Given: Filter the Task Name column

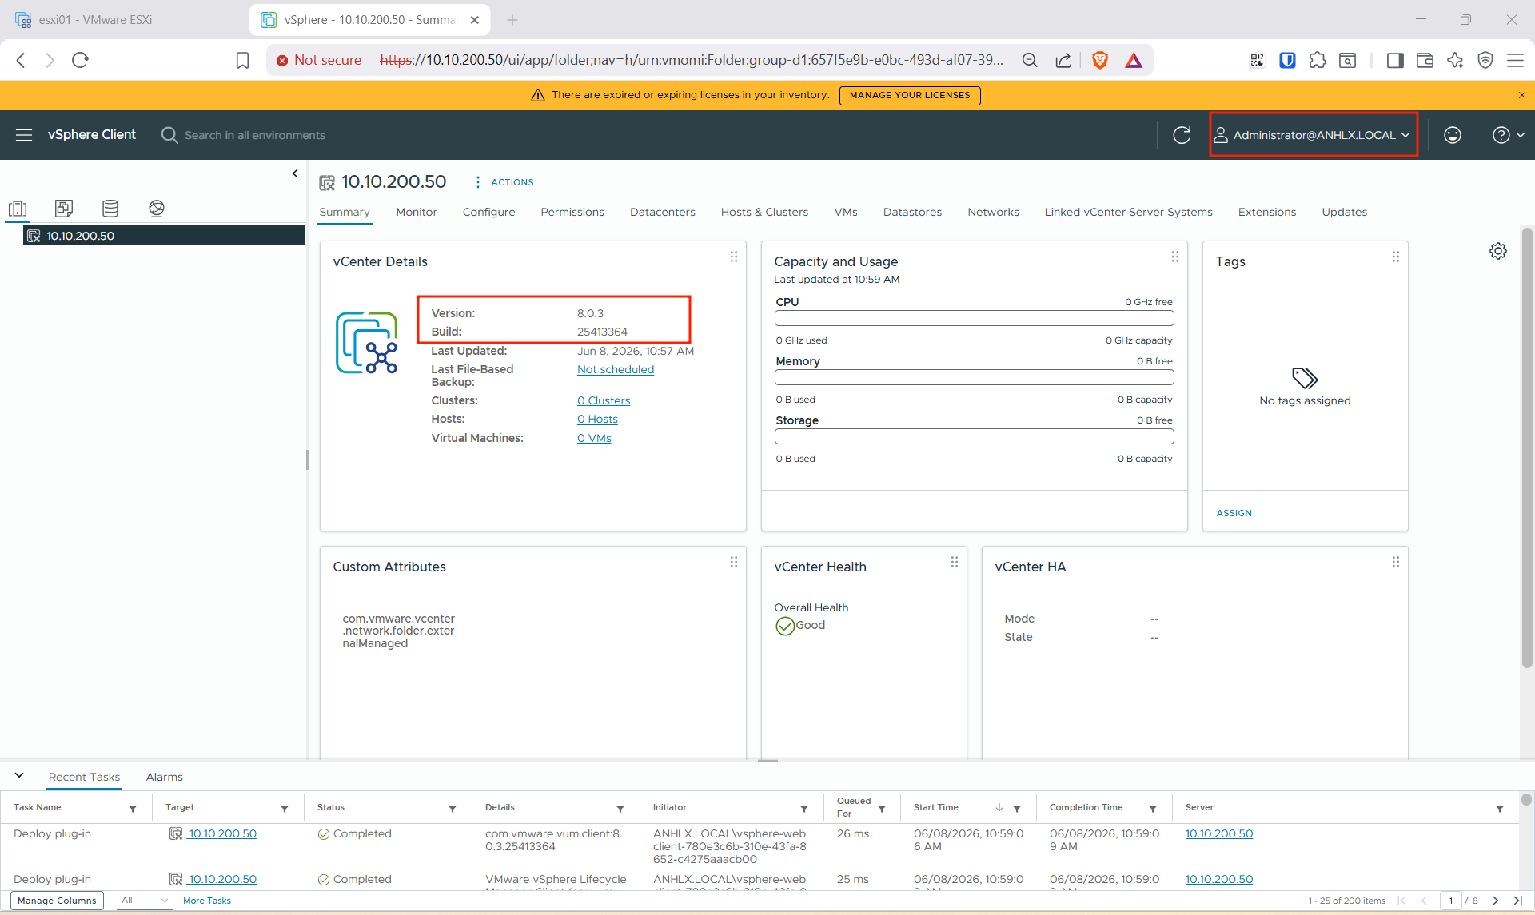Looking at the screenshot, I should pyautogui.click(x=133, y=809).
